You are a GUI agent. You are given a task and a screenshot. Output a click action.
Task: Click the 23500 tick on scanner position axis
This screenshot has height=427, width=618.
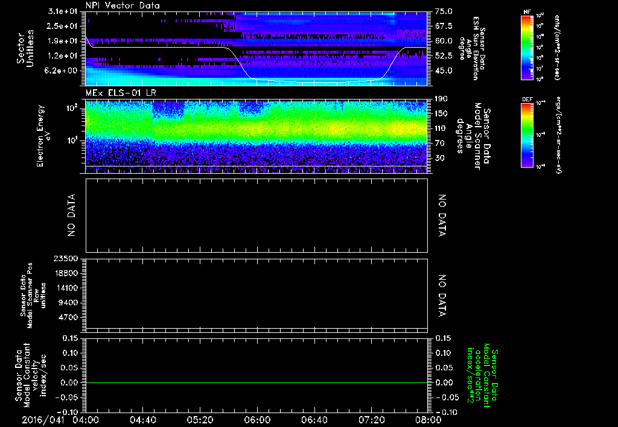[66, 259]
